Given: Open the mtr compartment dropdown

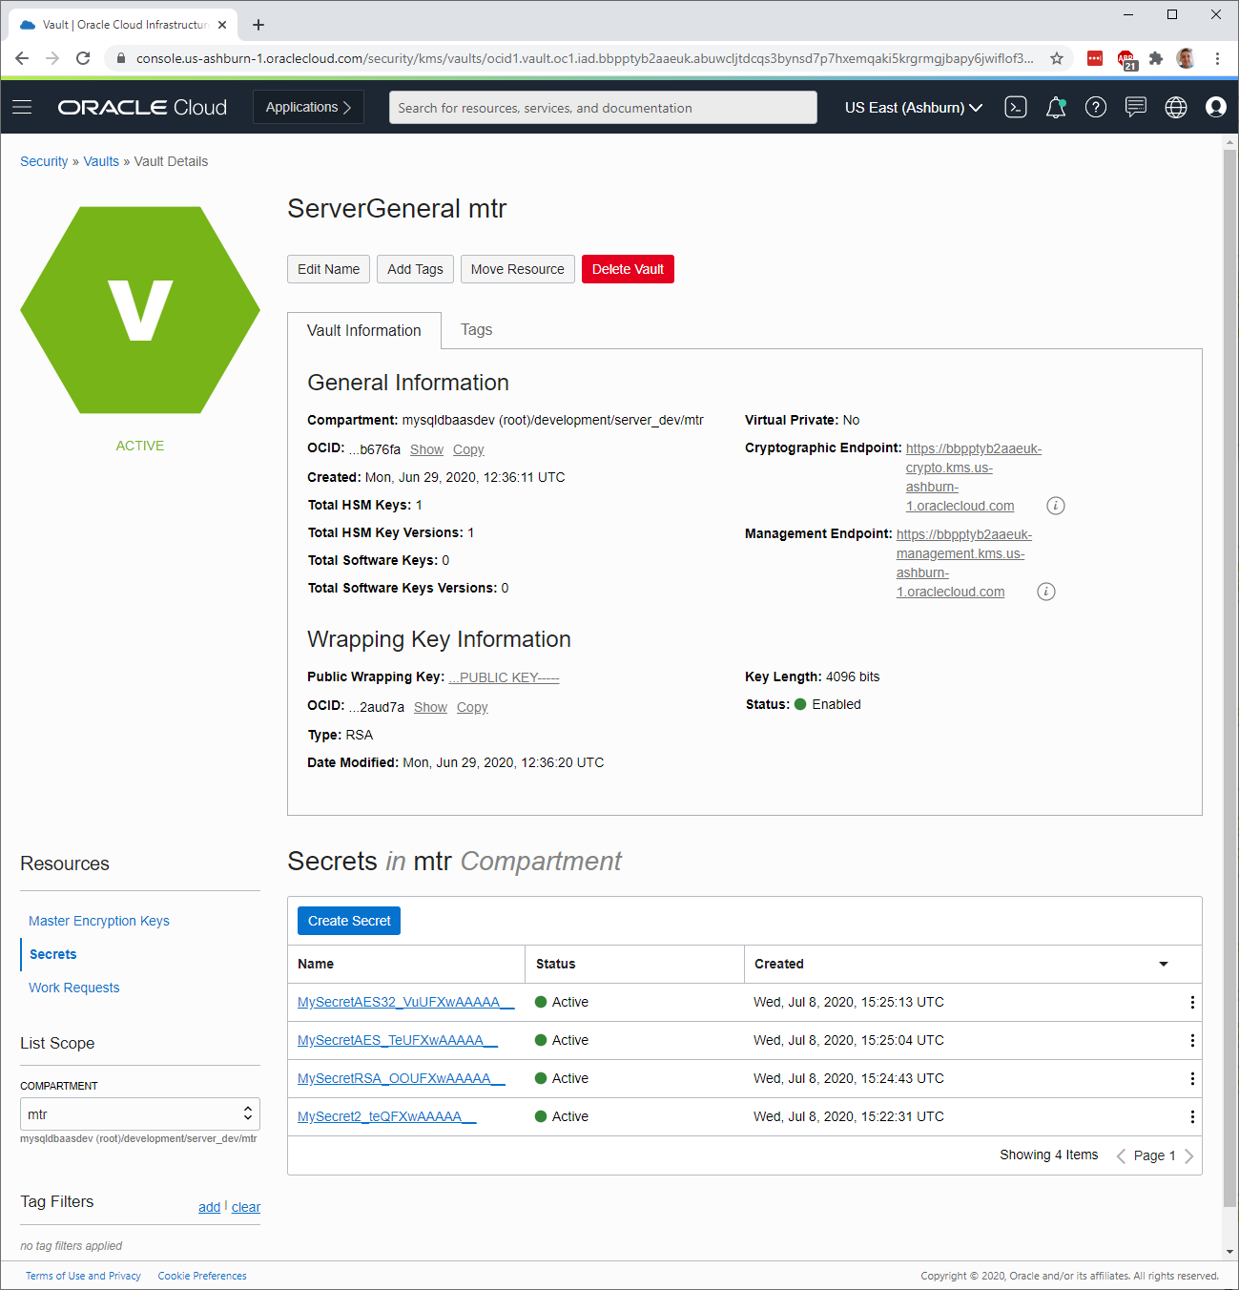Looking at the screenshot, I should pos(140,1113).
